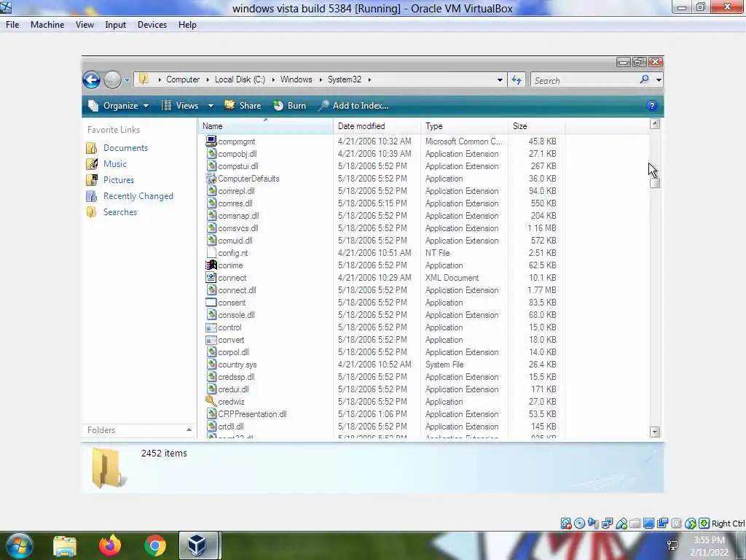This screenshot has width=746, height=560.
Task: Refresh the System32 folder view
Action: tap(517, 80)
